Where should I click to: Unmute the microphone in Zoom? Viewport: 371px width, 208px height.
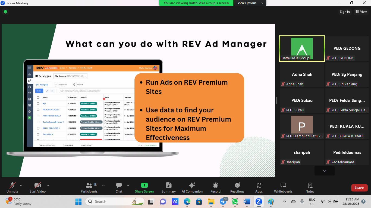pyautogui.click(x=12, y=188)
